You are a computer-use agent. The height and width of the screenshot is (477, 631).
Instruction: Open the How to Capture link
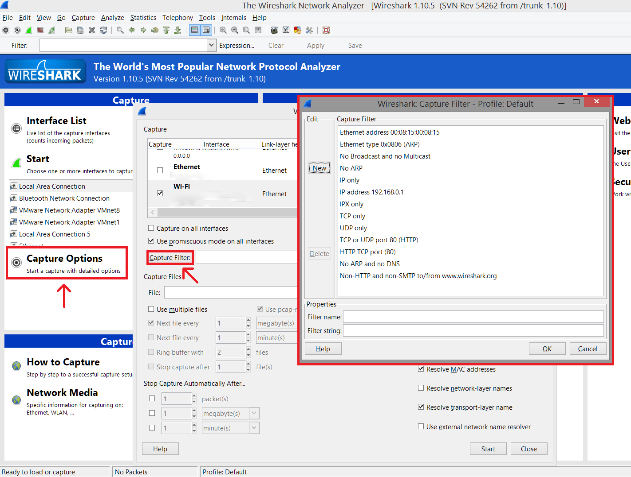coord(63,362)
